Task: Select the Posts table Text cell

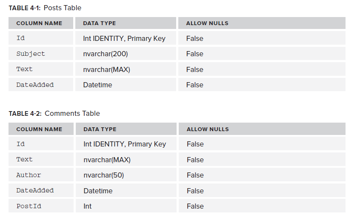Action: (x=24, y=69)
